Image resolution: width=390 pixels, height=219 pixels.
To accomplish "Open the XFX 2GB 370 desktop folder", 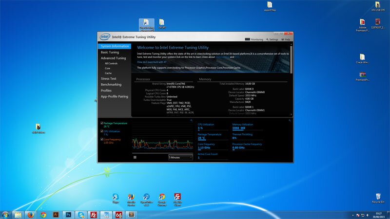I will 378,6.
